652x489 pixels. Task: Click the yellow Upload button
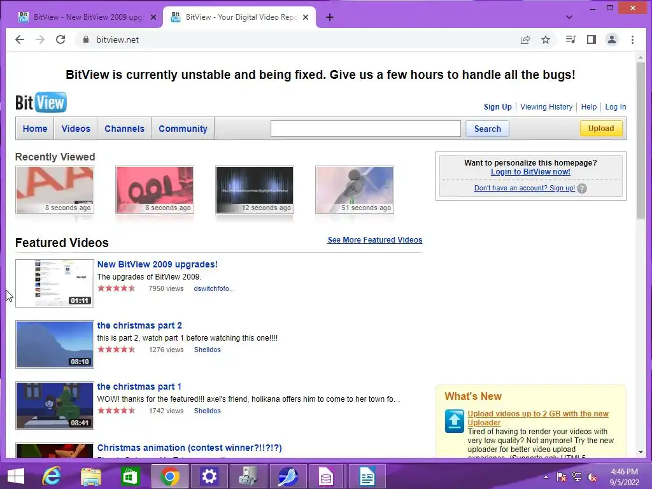[x=601, y=128]
